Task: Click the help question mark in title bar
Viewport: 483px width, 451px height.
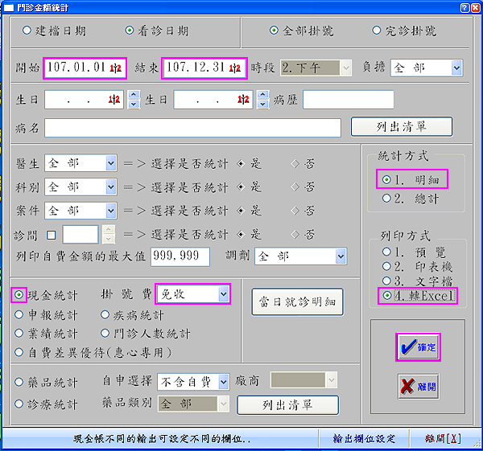Action: tap(464, 7)
